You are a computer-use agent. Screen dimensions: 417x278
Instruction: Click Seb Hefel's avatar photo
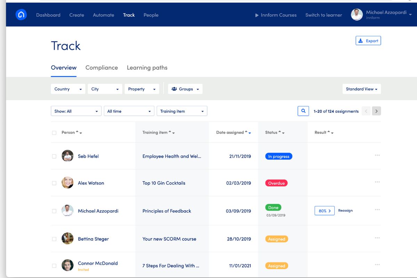click(x=67, y=156)
